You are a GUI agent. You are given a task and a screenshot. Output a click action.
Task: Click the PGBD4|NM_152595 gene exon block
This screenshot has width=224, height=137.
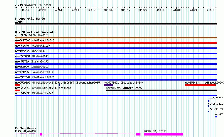click(x=163, y=134)
